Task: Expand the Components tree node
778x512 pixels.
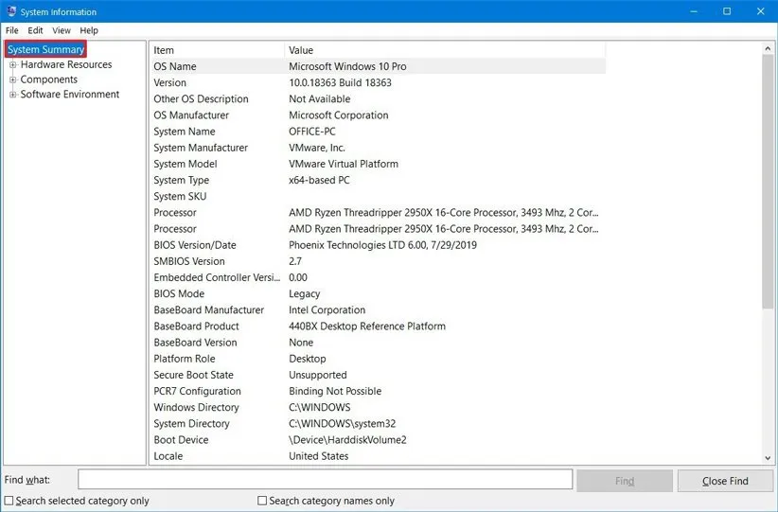Action: coord(13,80)
